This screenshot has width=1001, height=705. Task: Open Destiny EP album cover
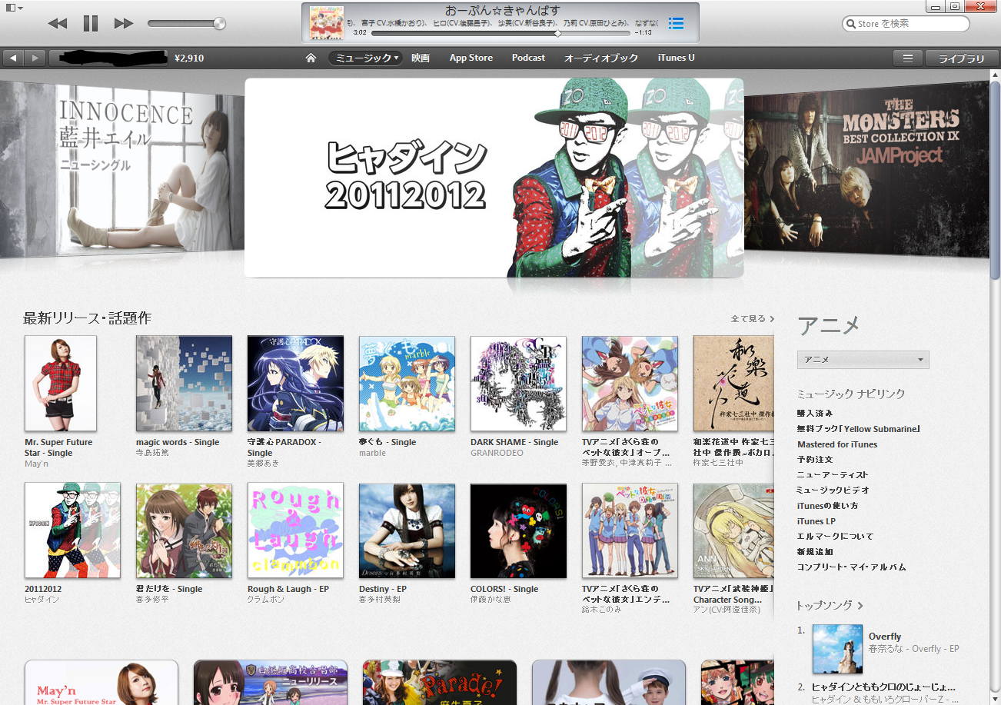pos(407,530)
